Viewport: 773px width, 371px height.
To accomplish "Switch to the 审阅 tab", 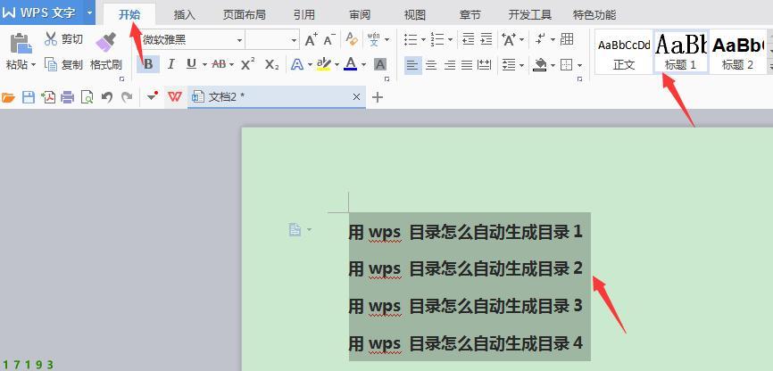I will pyautogui.click(x=360, y=15).
